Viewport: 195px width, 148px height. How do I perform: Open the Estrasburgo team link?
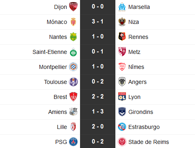click(x=144, y=127)
